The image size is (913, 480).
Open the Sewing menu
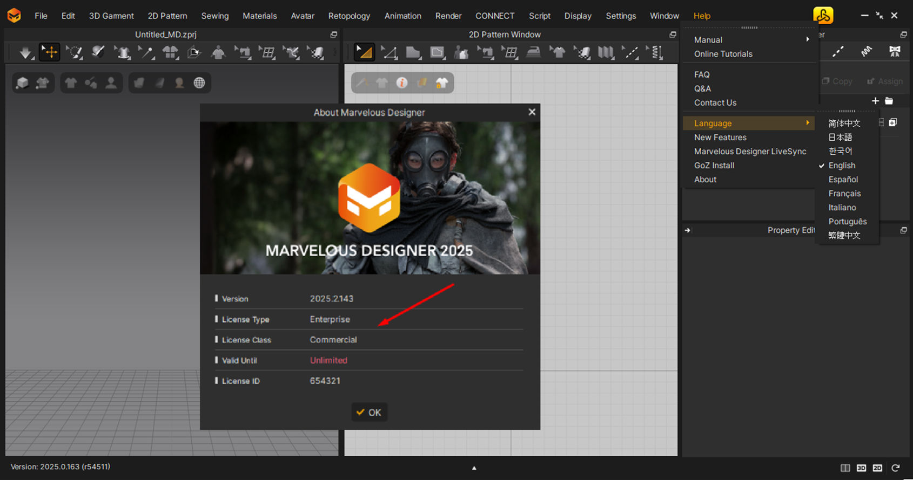(215, 16)
